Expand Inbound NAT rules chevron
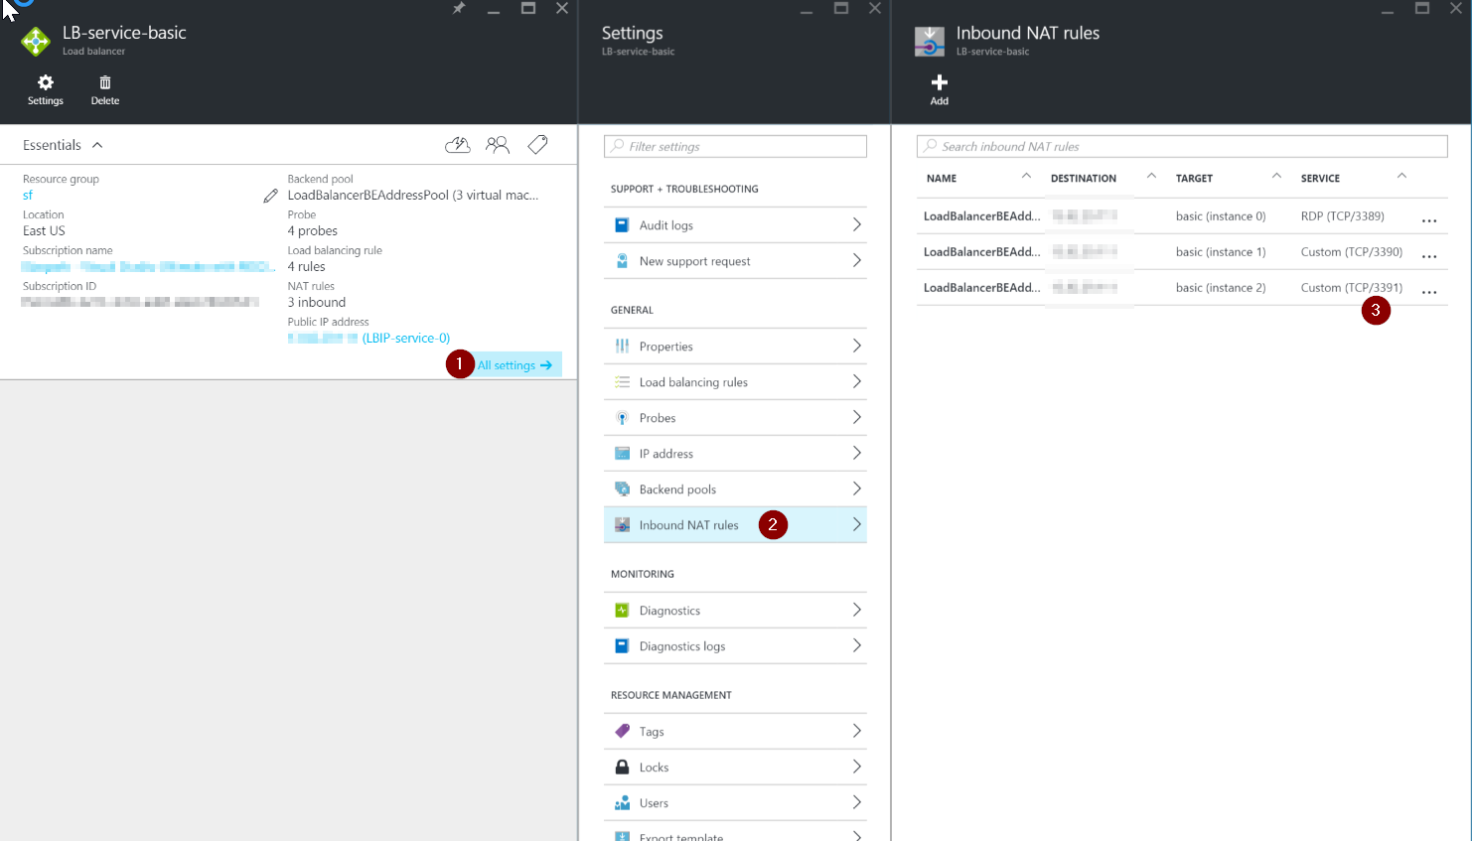The width and height of the screenshot is (1472, 841). tap(856, 524)
